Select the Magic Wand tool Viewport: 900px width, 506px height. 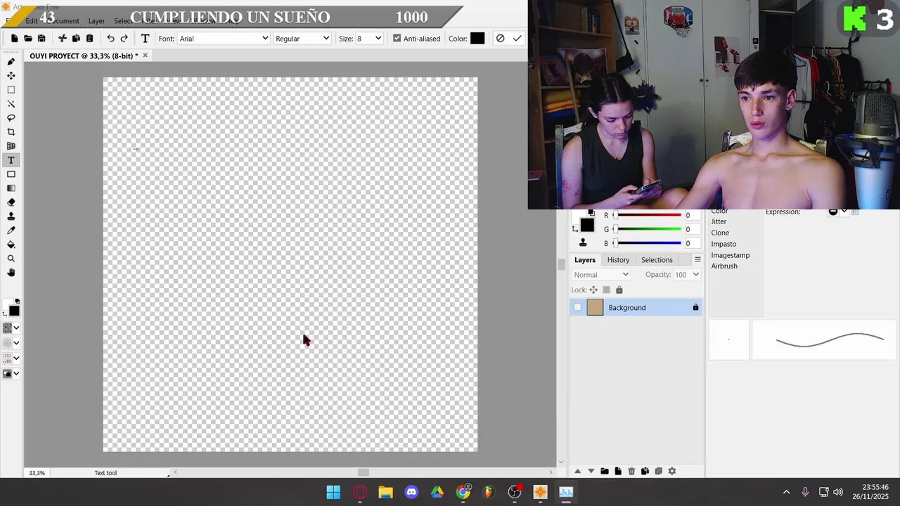(x=11, y=104)
